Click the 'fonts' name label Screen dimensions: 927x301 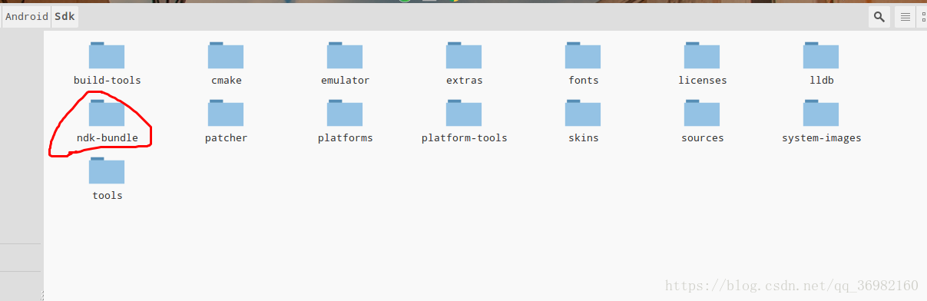584,81
